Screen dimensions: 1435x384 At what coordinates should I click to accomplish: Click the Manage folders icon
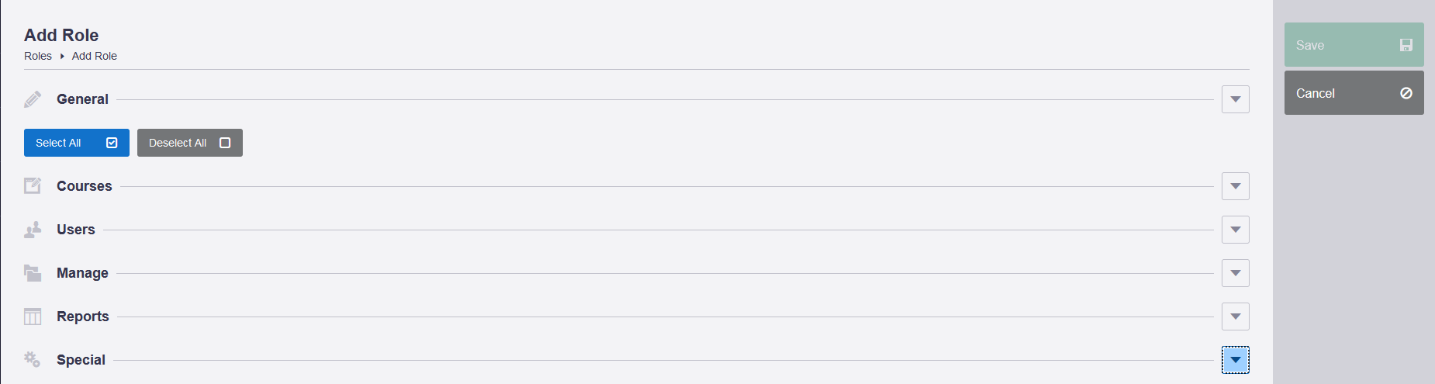point(33,273)
